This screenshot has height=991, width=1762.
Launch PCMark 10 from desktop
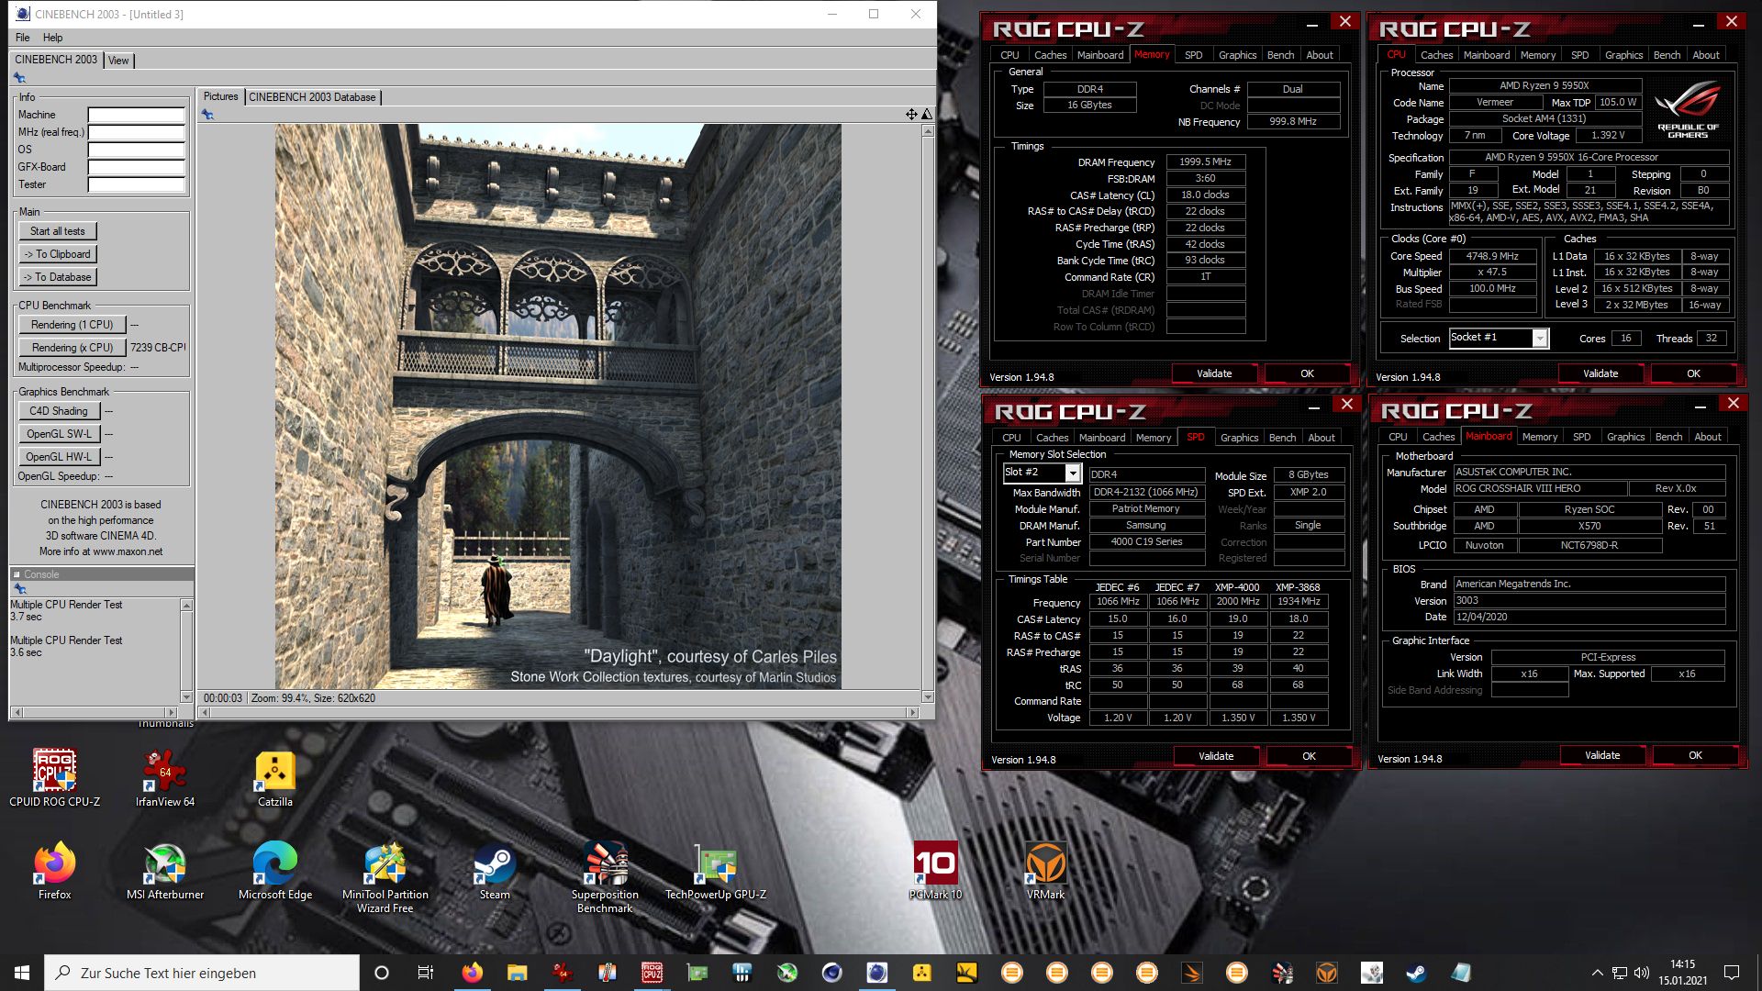935,870
